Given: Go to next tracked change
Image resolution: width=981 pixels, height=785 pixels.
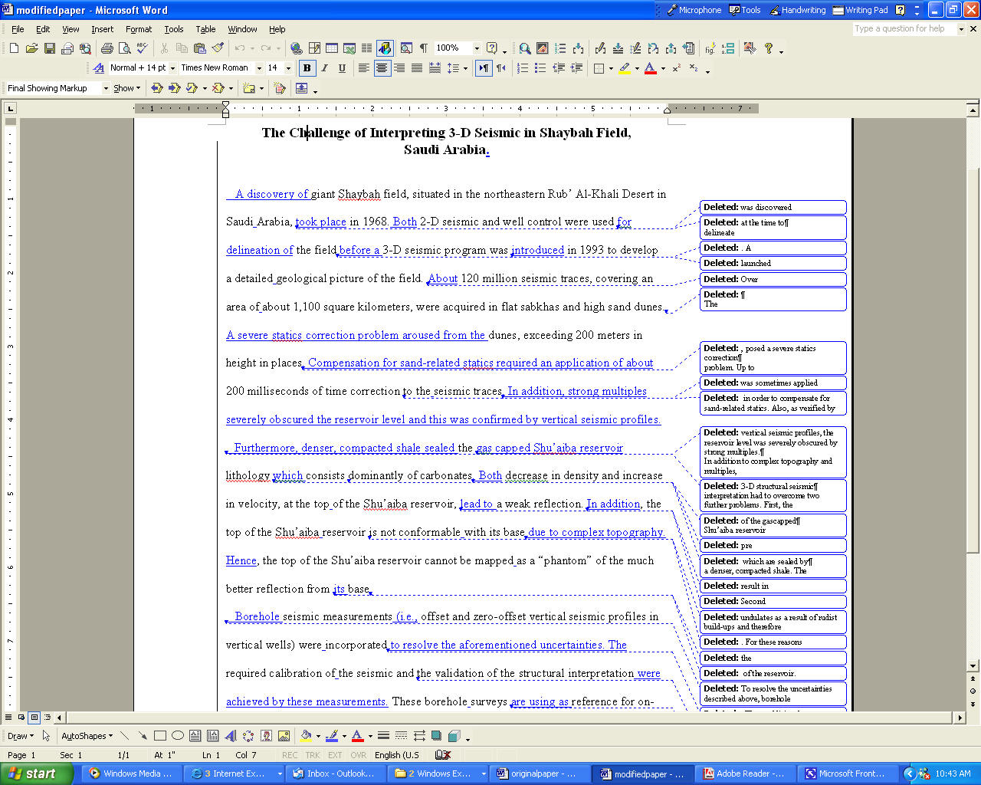Looking at the screenshot, I should [x=174, y=88].
